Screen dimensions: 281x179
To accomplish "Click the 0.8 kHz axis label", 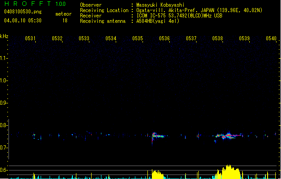I will [x=4, y=125].
